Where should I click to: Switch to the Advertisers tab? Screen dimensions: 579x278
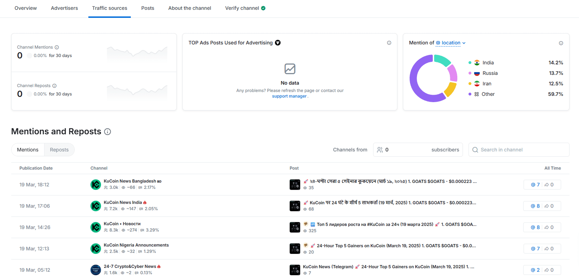coord(65,8)
